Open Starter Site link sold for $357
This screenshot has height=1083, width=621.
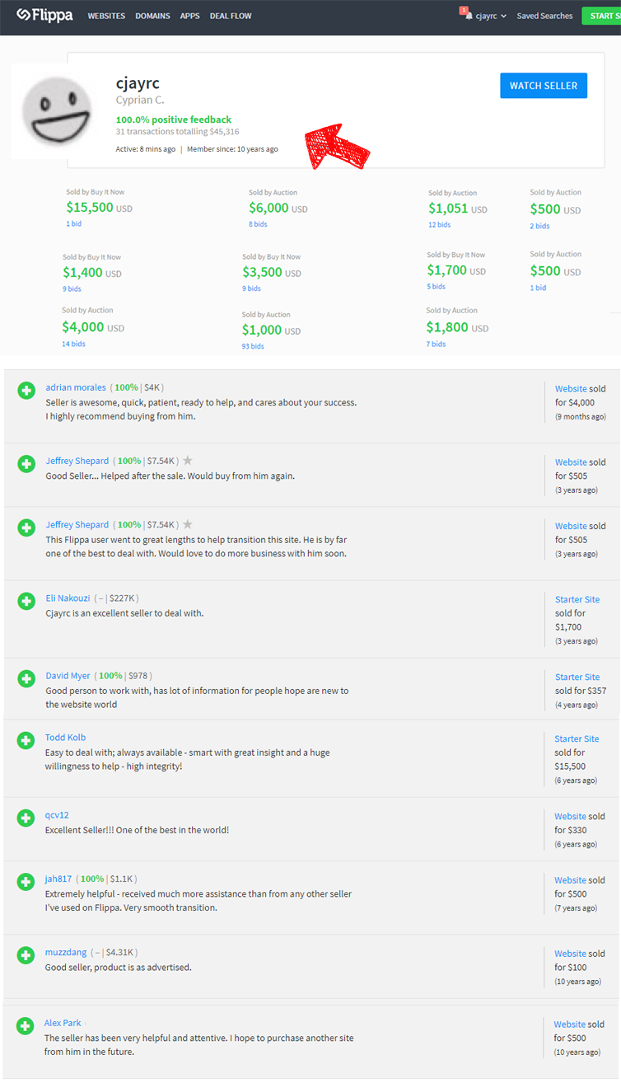point(577,677)
